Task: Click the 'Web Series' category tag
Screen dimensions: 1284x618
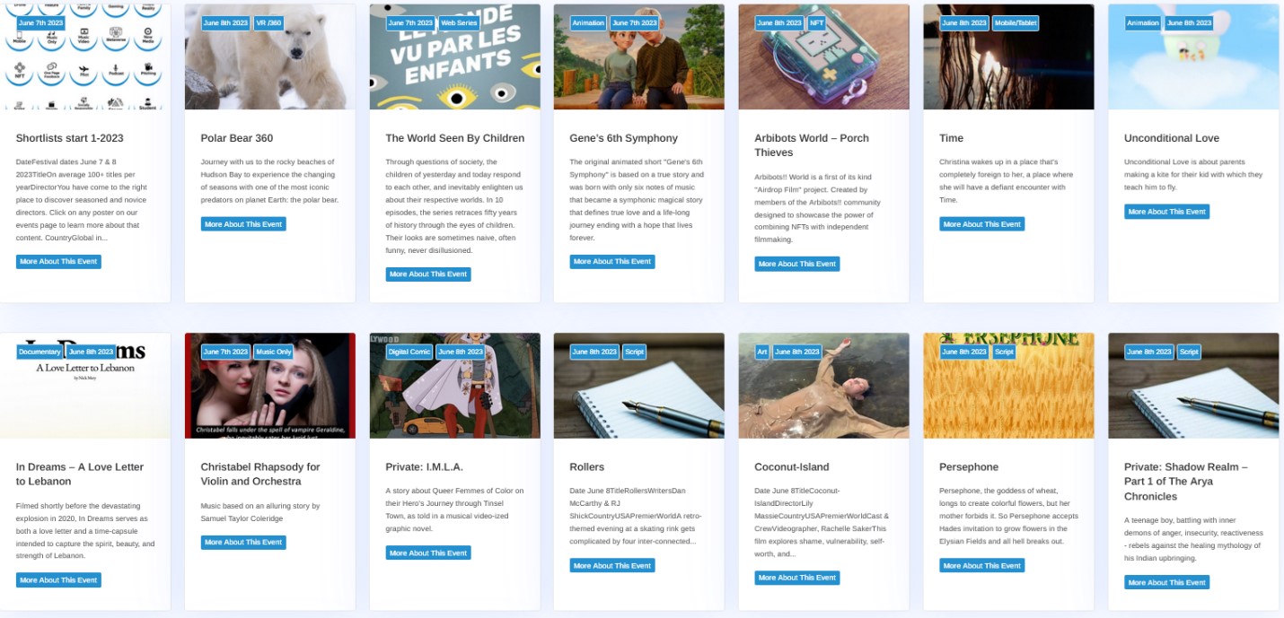Action: point(459,23)
